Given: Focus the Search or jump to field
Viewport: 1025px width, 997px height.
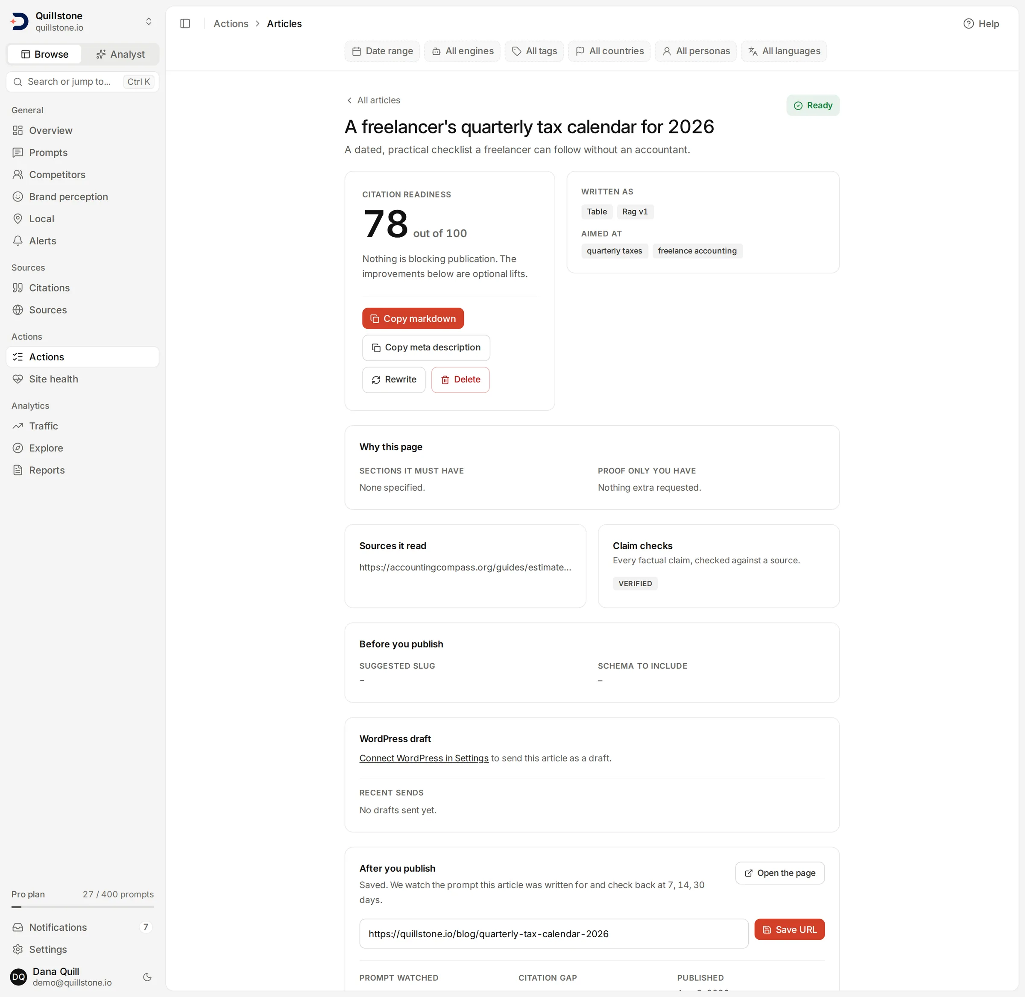Looking at the screenshot, I should (83, 82).
